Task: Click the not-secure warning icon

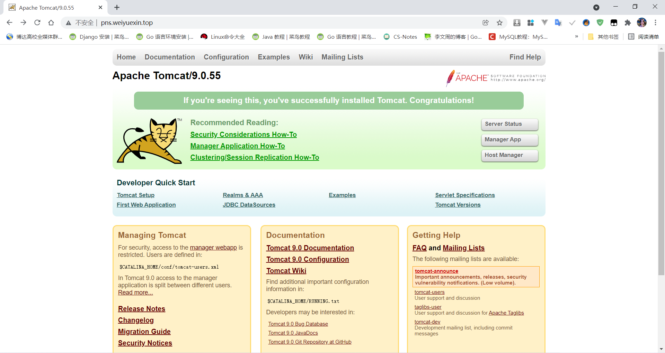Action: tap(69, 23)
